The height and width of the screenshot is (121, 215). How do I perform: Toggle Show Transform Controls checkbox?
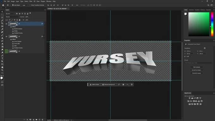pos(30,5)
